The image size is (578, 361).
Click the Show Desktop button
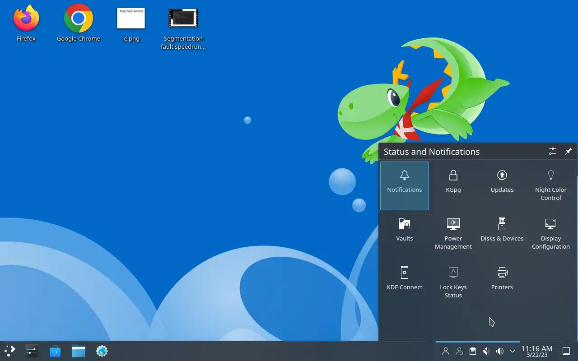(x=566, y=351)
